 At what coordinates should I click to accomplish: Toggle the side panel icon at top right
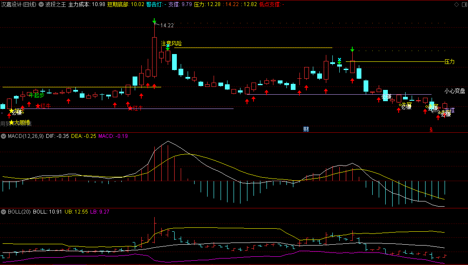(x=464, y=4)
